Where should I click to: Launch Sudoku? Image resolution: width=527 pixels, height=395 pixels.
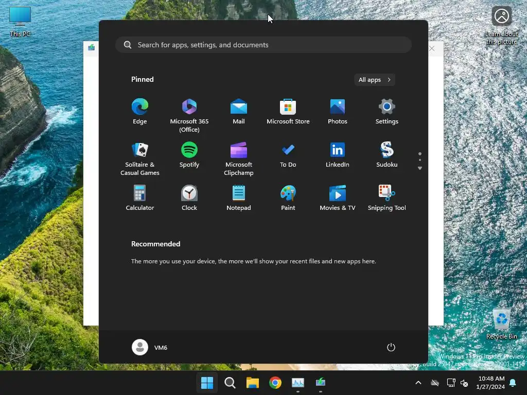(x=387, y=155)
